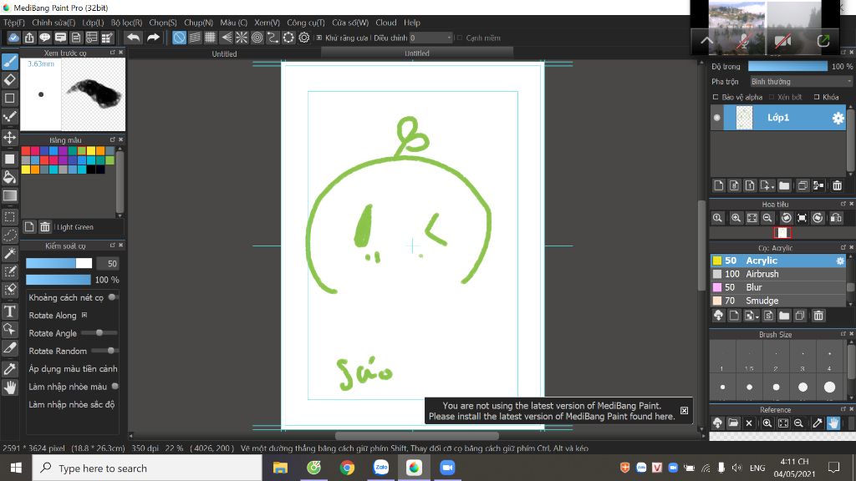Image resolution: width=856 pixels, height=481 pixels.
Task: Click Type here to search box
Action: [147, 468]
